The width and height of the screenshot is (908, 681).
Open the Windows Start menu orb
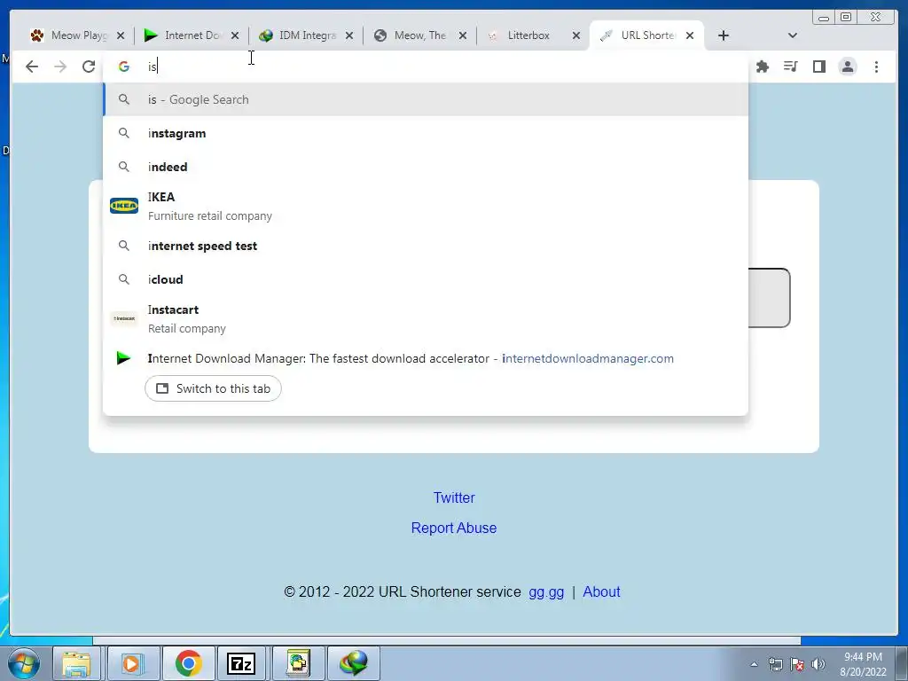click(24, 663)
